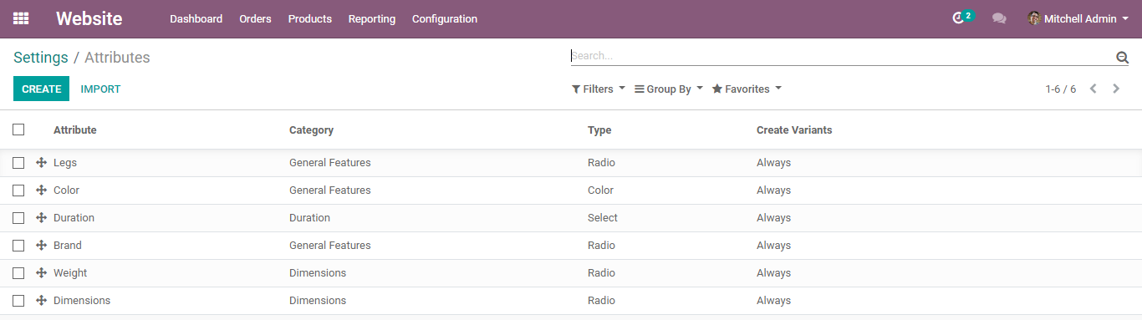Go to next page arrow
1142x320 pixels.
[1116, 89]
